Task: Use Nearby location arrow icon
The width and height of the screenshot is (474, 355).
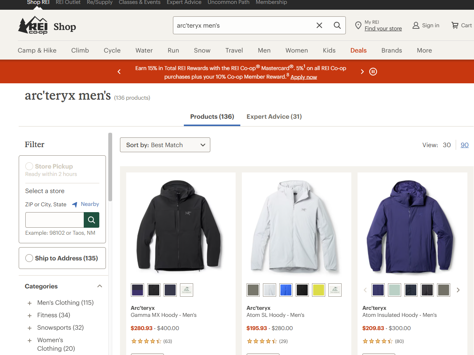Action: coord(75,204)
